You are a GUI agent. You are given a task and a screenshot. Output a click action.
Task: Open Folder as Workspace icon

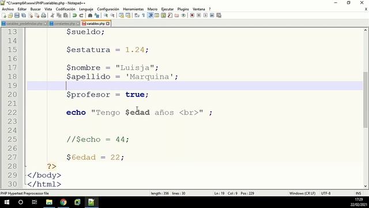tap(176, 16)
